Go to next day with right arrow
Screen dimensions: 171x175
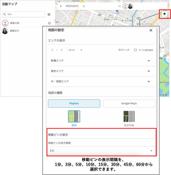click(84, 6)
